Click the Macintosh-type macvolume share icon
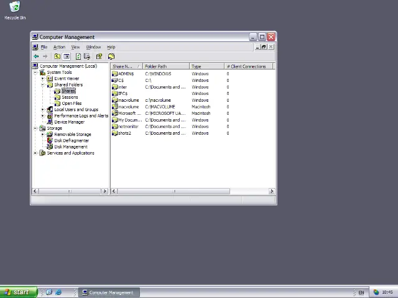 114,107
